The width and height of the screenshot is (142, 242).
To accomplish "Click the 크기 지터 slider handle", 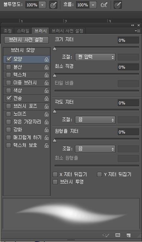I will point(54,49).
